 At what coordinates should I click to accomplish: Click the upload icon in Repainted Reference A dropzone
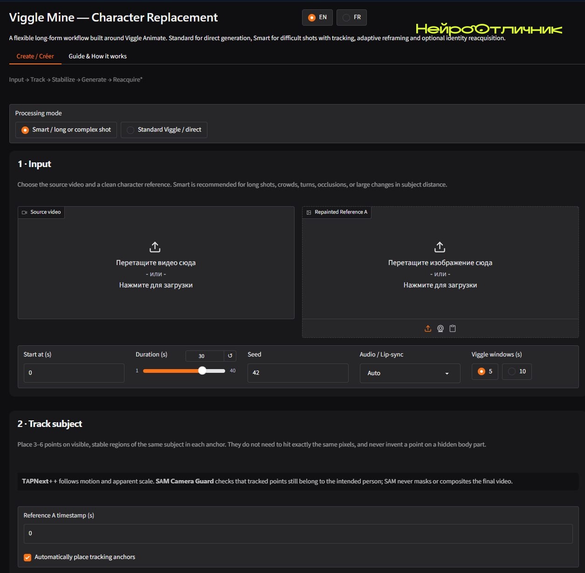pos(440,247)
